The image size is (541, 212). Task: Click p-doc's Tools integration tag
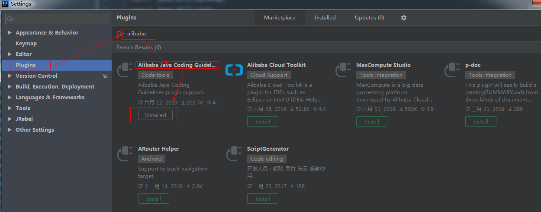(490, 75)
